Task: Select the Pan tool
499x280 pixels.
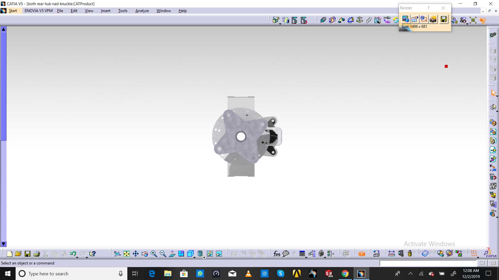Action: tap(136, 254)
